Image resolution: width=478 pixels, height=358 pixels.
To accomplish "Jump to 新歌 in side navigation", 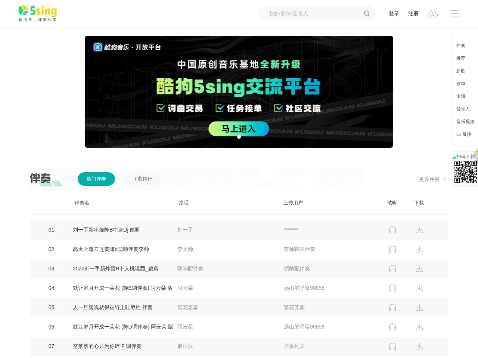I will (461, 71).
